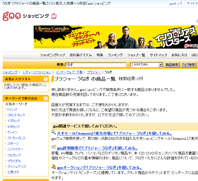Open the このカテゴリから dropdown
The width and height of the screenshot is (198, 181).
click(x=147, y=65)
